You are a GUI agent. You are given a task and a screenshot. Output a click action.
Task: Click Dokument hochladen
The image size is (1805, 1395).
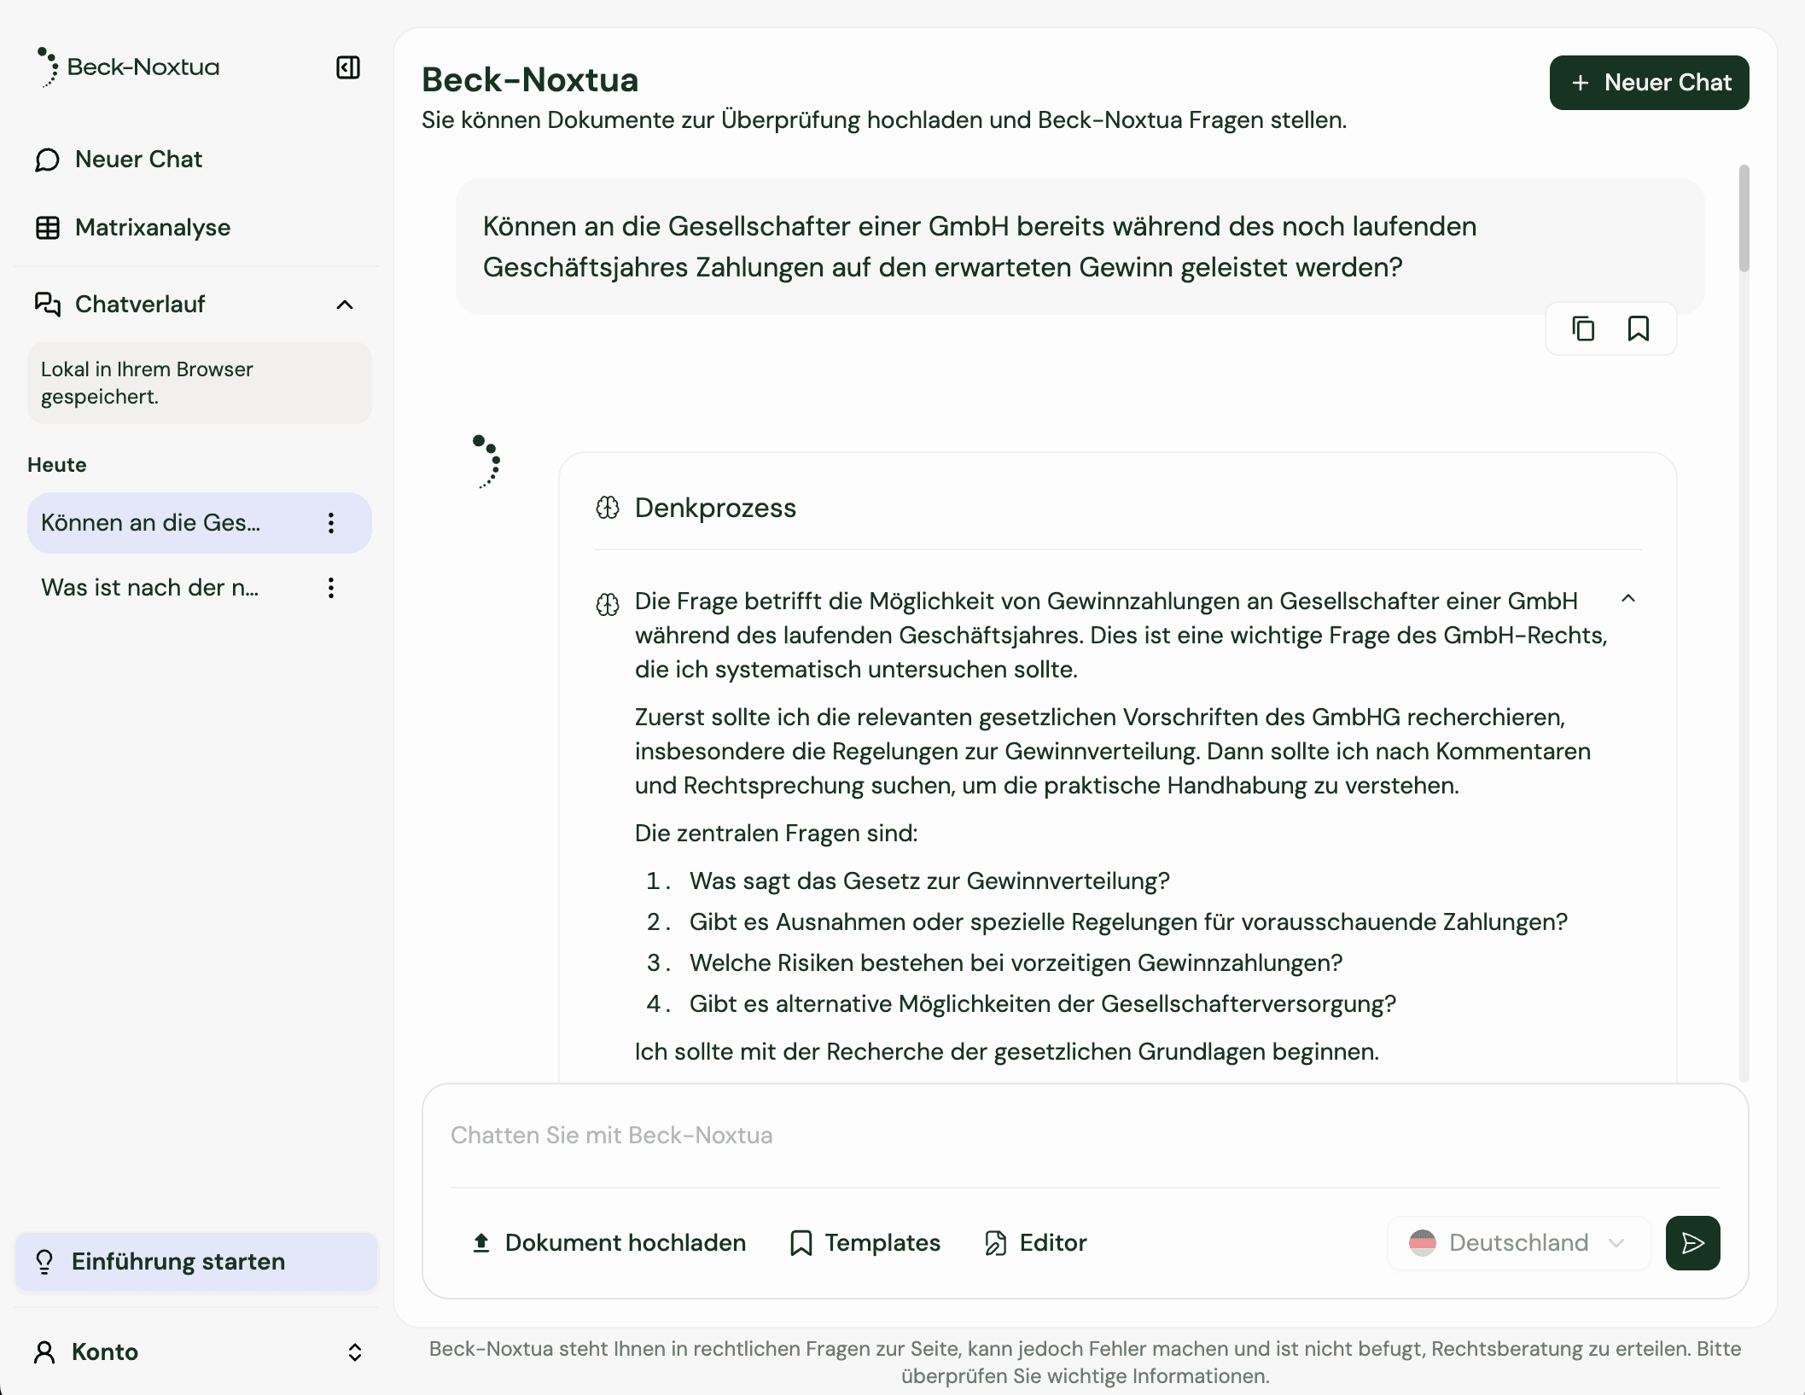[609, 1243]
